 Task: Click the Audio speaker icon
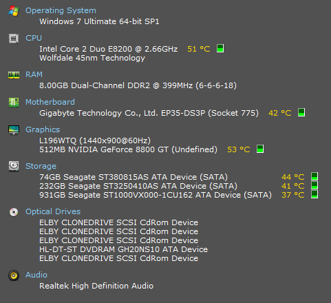click(x=14, y=275)
